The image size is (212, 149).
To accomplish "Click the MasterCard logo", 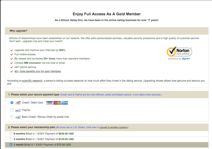I will (57, 103).
